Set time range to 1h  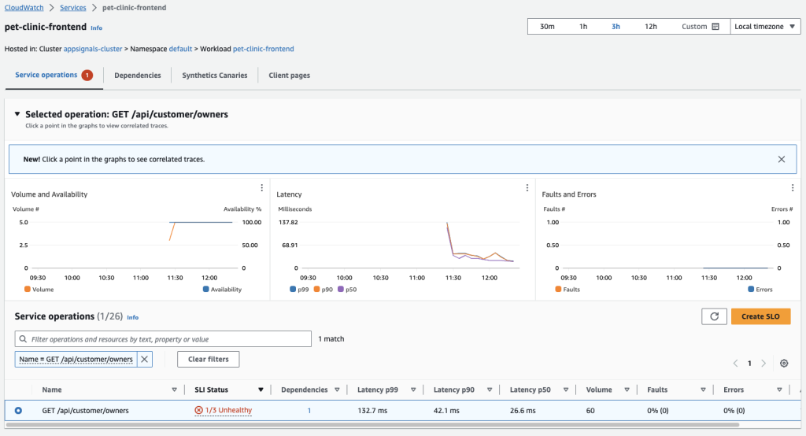(x=583, y=26)
